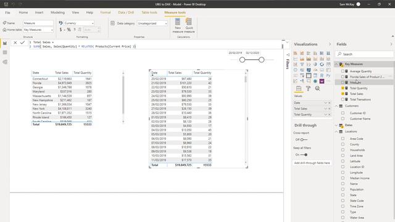
Task: Apply currency dollar format
Action: [x=60, y=30]
